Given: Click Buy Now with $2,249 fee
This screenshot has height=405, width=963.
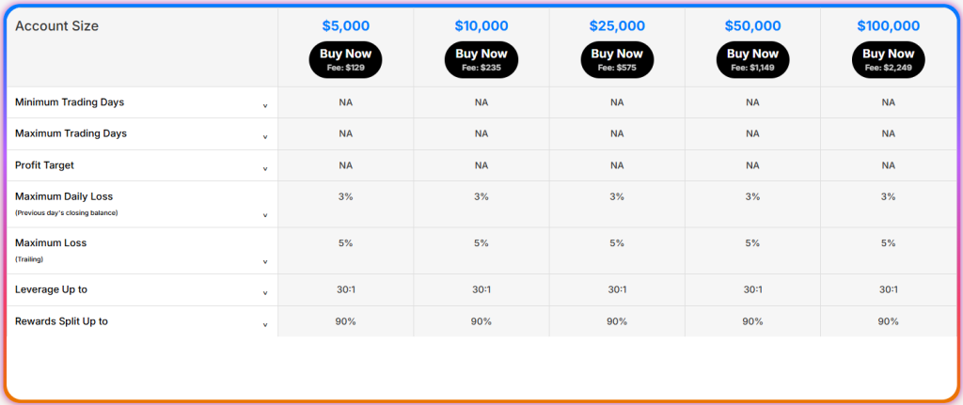Looking at the screenshot, I should (x=888, y=59).
